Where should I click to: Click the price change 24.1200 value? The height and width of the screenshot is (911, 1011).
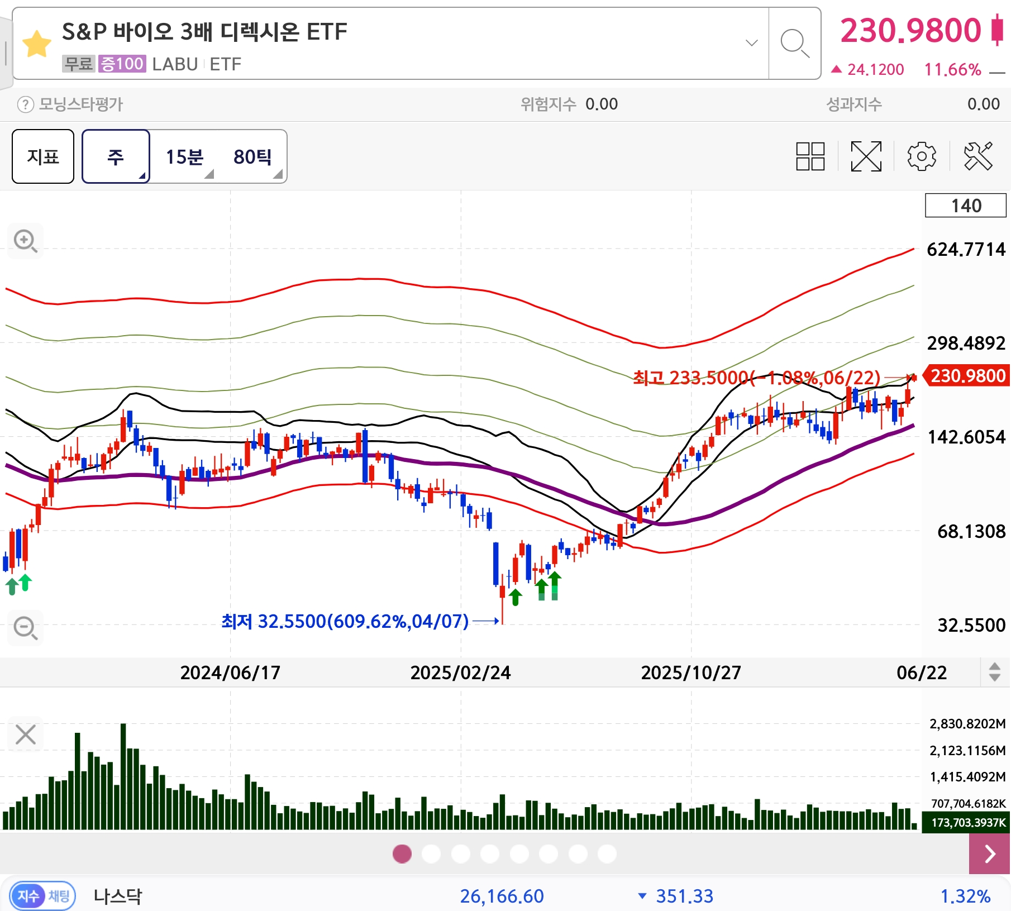click(x=875, y=69)
